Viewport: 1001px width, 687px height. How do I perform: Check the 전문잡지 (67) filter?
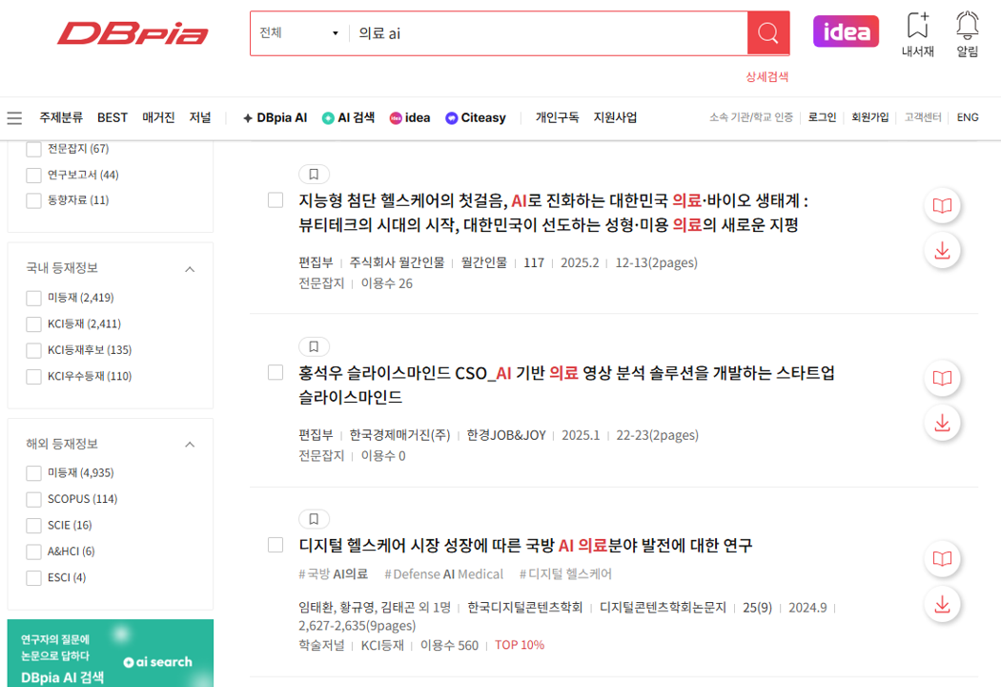point(33,149)
